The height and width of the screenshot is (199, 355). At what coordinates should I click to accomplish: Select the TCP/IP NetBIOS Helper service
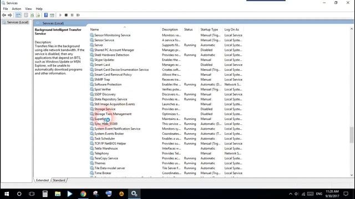pos(166,144)
